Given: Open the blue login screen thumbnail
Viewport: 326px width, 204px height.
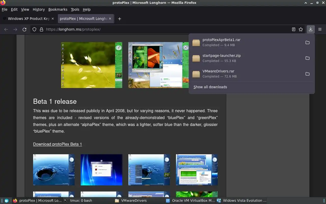Looking at the screenshot, I should coord(102,170).
